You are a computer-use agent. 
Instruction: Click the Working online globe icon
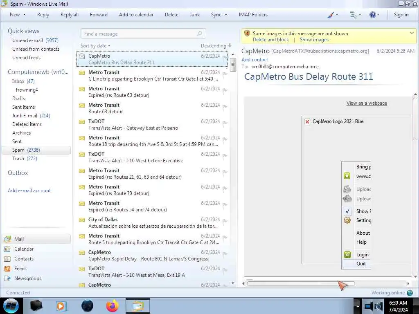(410, 293)
